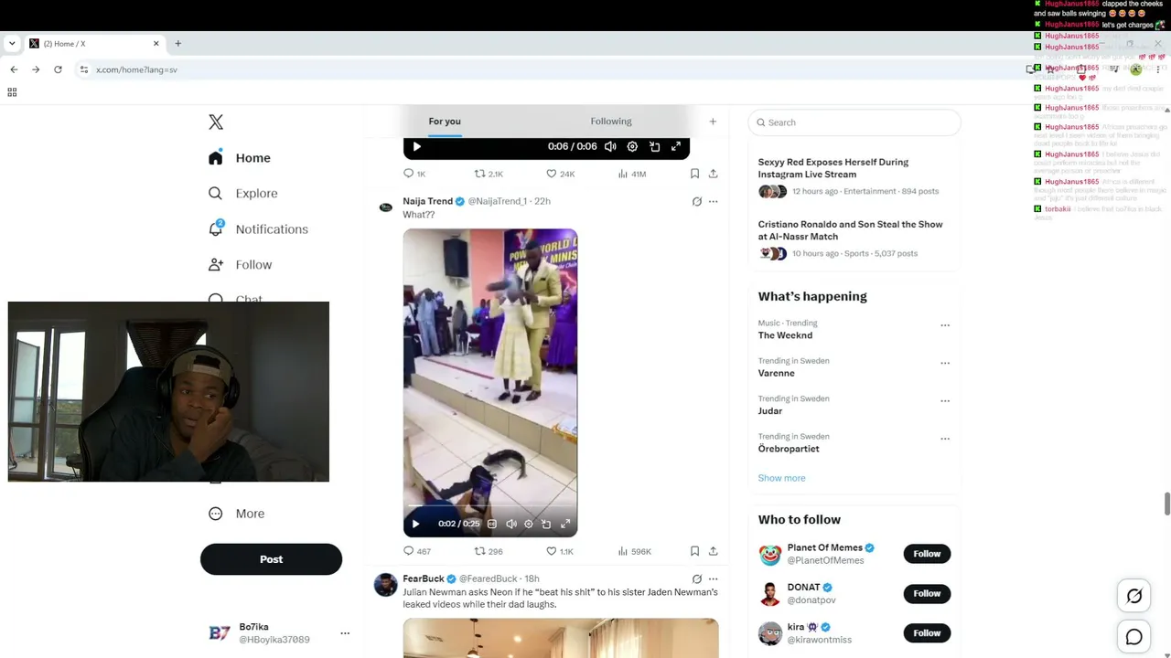View analytics for the 596K views post
The height and width of the screenshot is (658, 1171).
635,551
